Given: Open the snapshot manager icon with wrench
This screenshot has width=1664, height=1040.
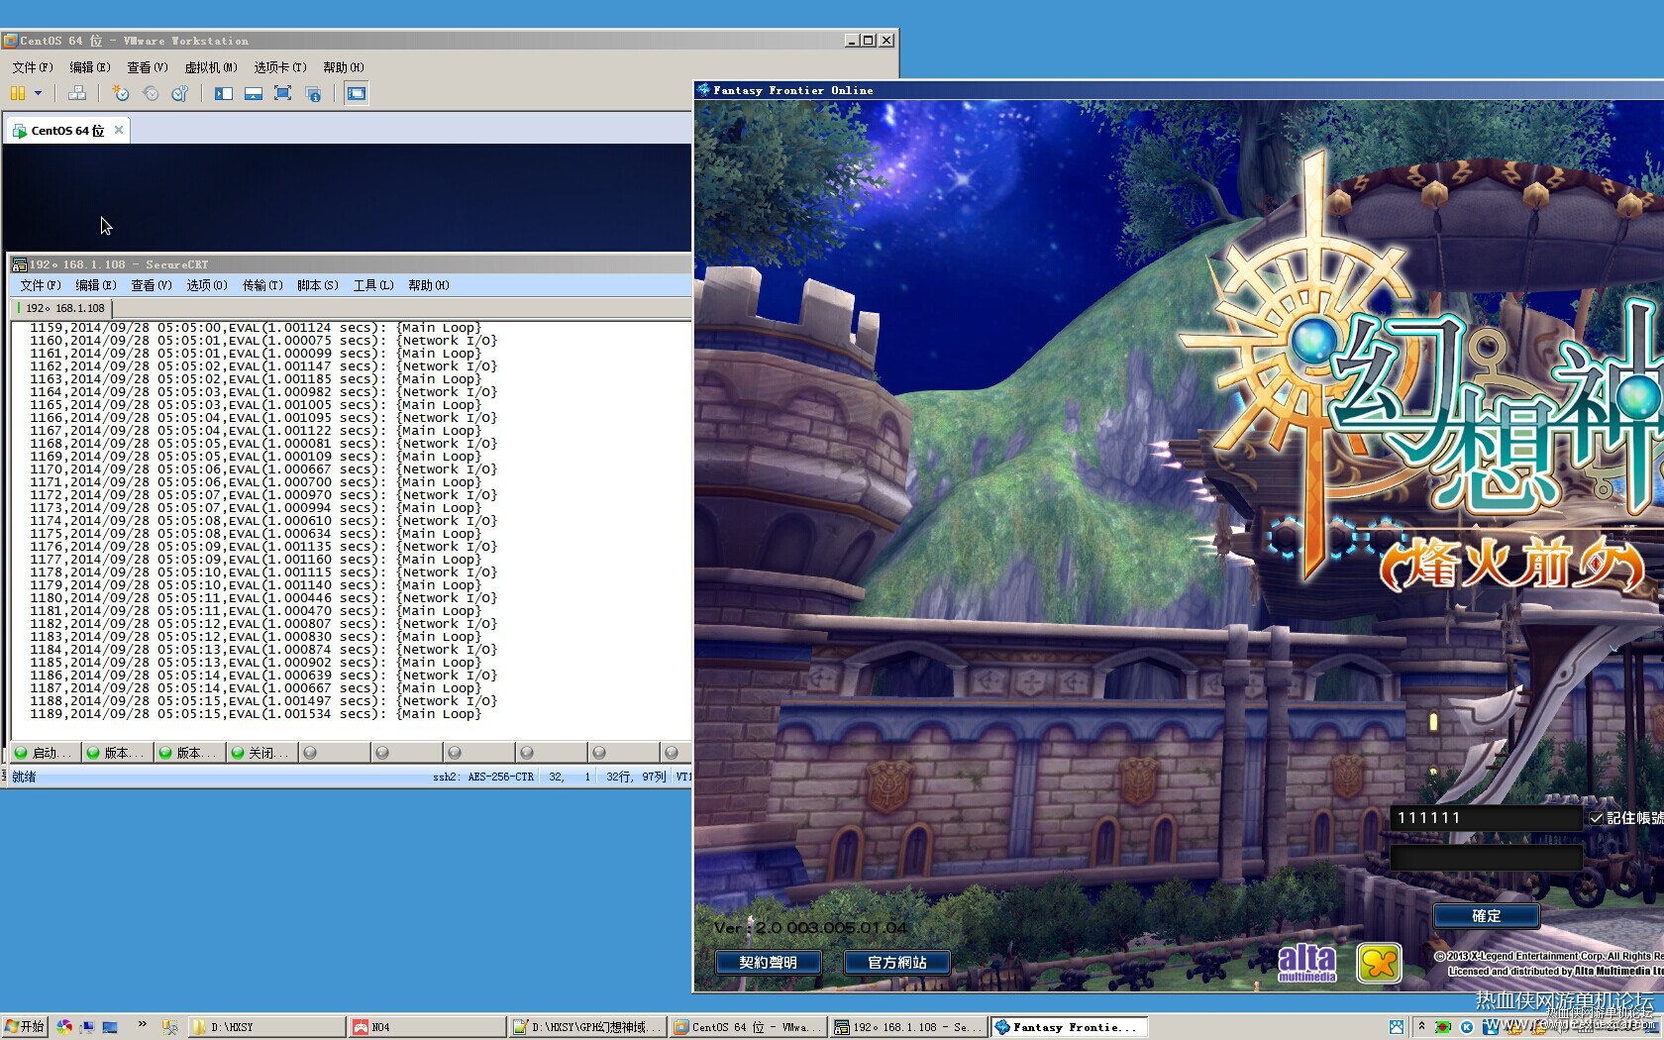Looking at the screenshot, I should pos(179,93).
